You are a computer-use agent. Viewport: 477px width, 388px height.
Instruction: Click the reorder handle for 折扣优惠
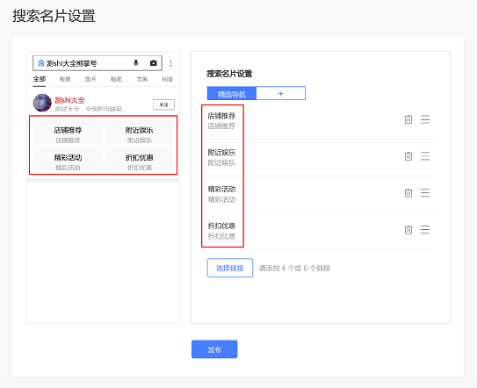(x=425, y=230)
